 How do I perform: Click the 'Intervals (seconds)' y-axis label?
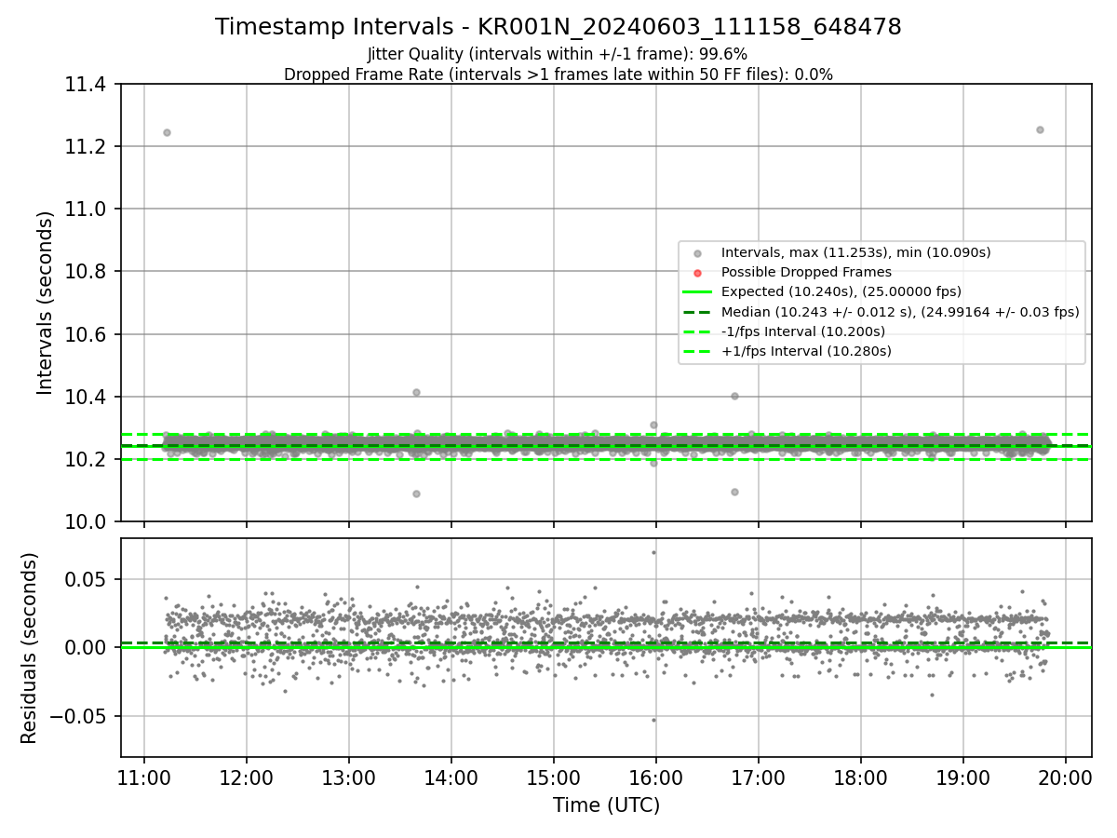click(x=46, y=303)
